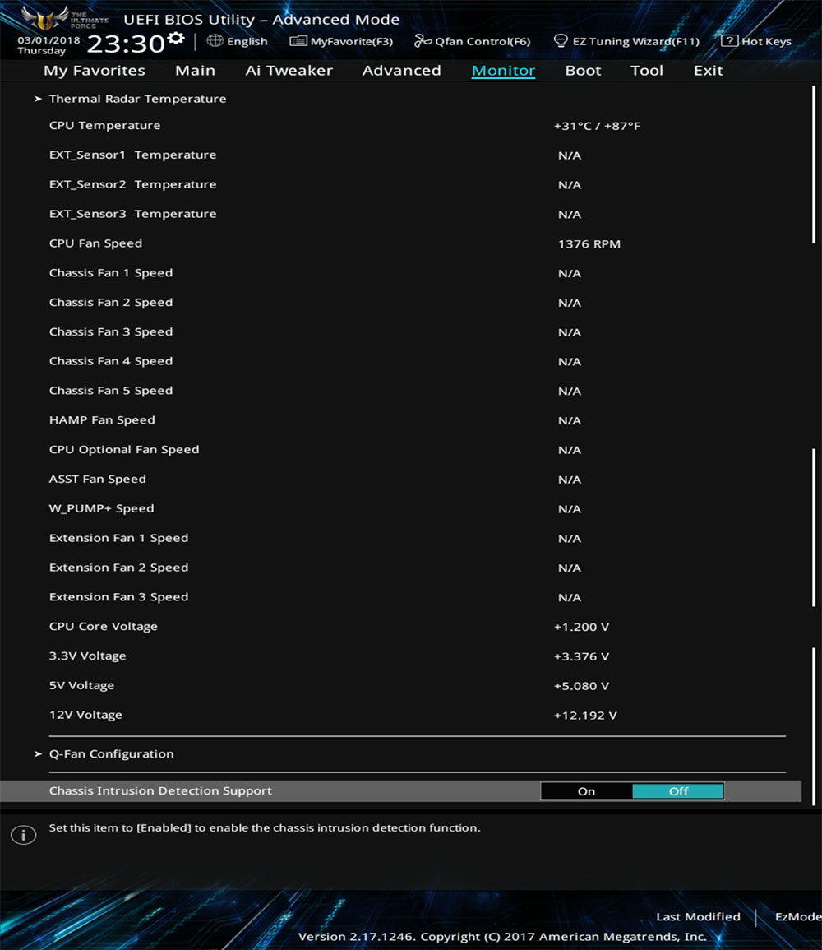The image size is (822, 950).
Task: Click the globe language icon
Action: (x=215, y=40)
